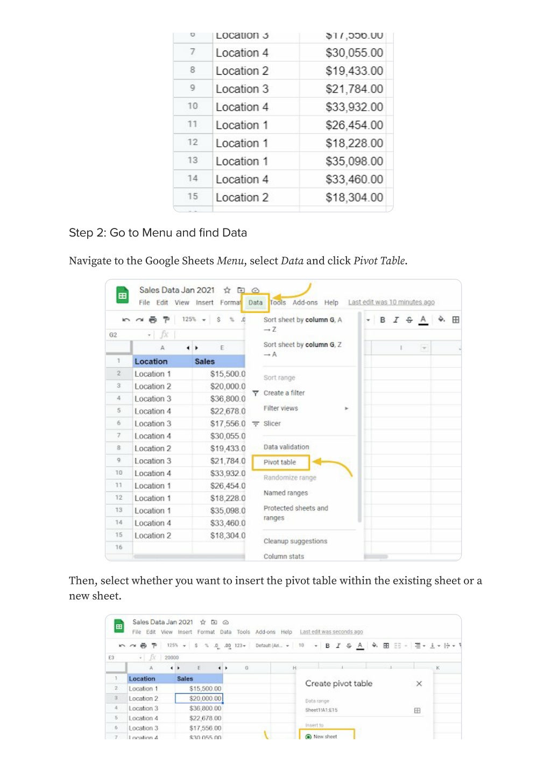Viewport: 551px width, 779px height.
Task: Click the move-to-folder icon in the Data-menu screenshot title bar
Action: click(241, 290)
